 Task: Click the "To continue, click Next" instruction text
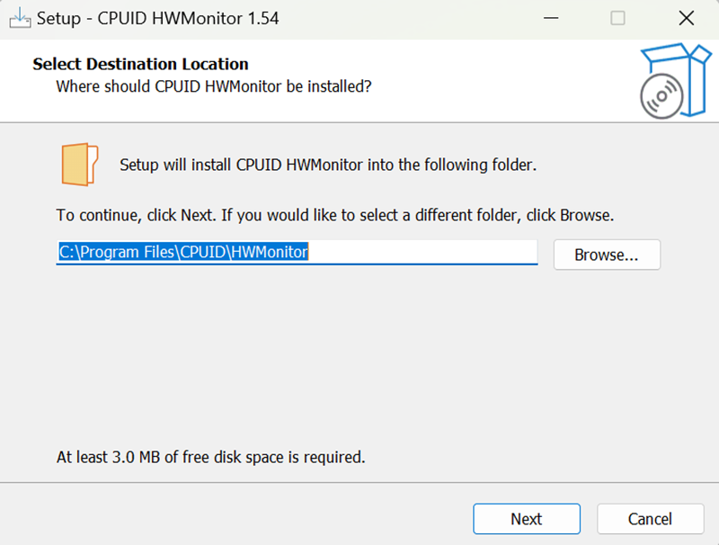tap(334, 216)
